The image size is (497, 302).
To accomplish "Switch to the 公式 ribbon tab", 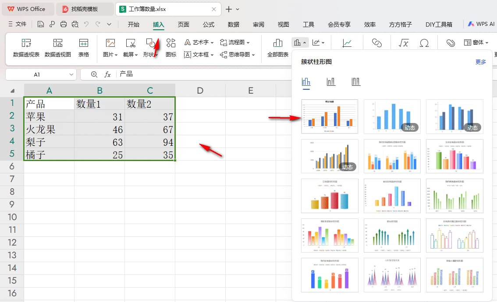I will (x=208, y=25).
